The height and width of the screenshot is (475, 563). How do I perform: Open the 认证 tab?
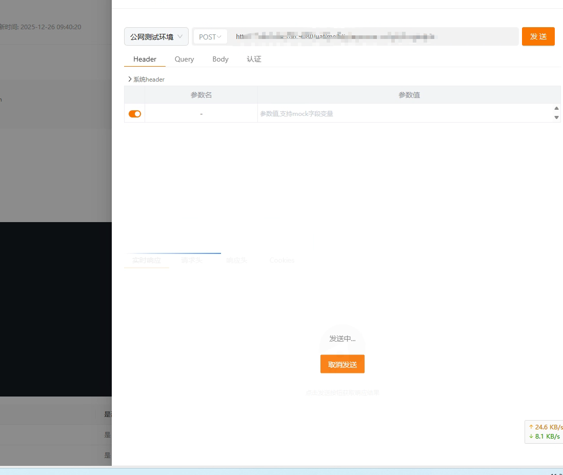[254, 59]
